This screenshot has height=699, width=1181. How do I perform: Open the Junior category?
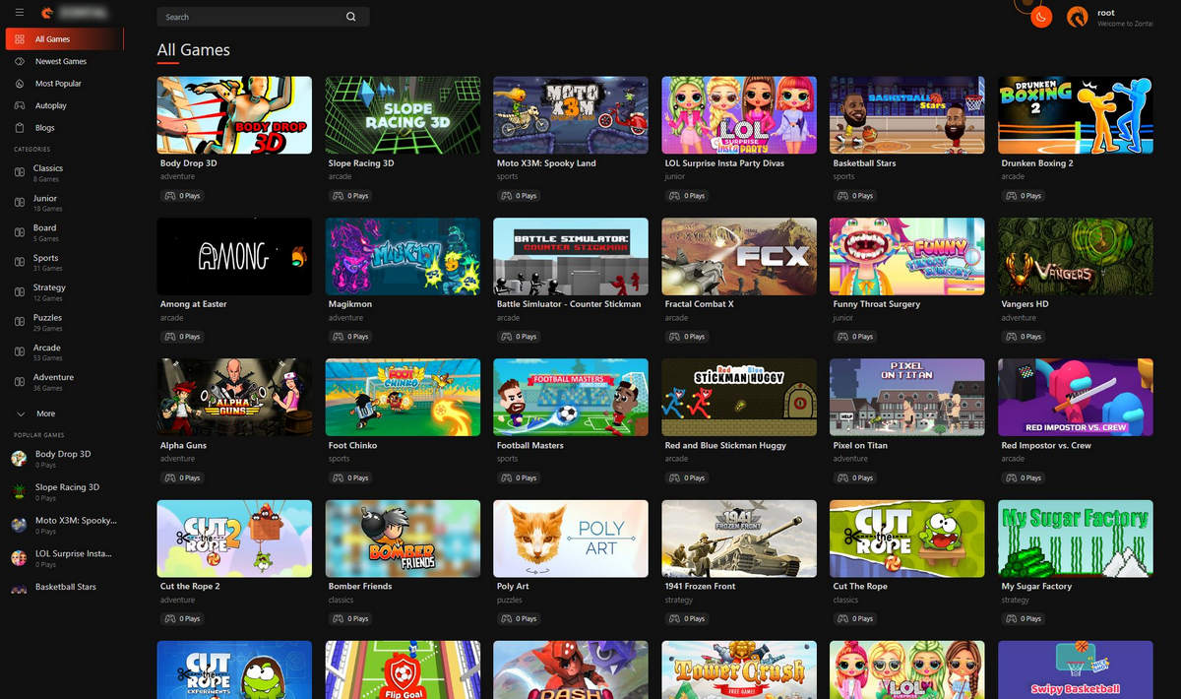click(x=45, y=198)
